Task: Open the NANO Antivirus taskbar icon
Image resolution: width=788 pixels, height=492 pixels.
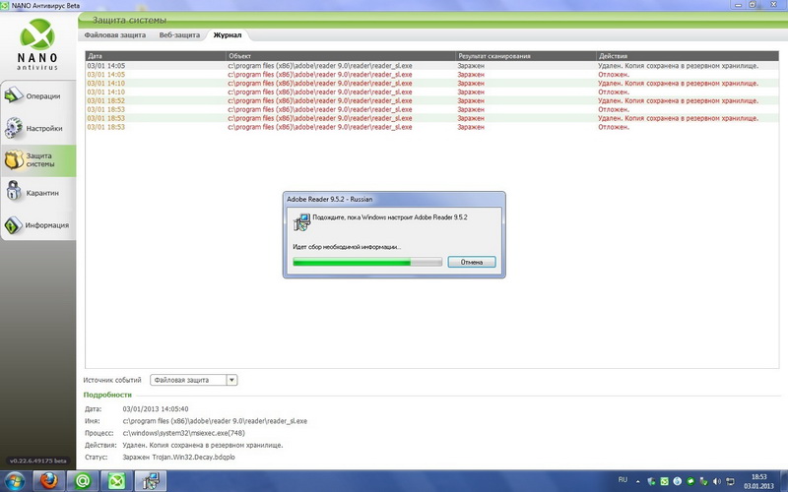Action: pyautogui.click(x=116, y=480)
